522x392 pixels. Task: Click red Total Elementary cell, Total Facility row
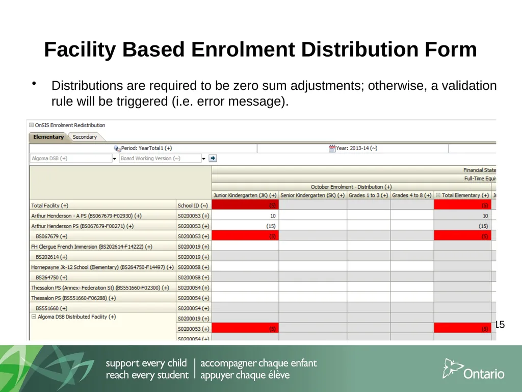point(462,205)
